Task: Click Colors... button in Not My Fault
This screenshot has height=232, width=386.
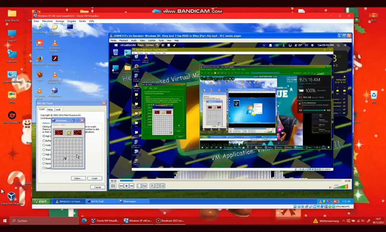Action: (78, 179)
